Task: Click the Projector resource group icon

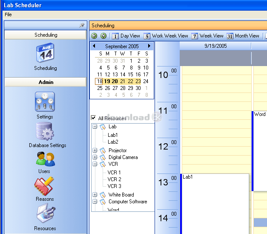Action: (x=103, y=150)
